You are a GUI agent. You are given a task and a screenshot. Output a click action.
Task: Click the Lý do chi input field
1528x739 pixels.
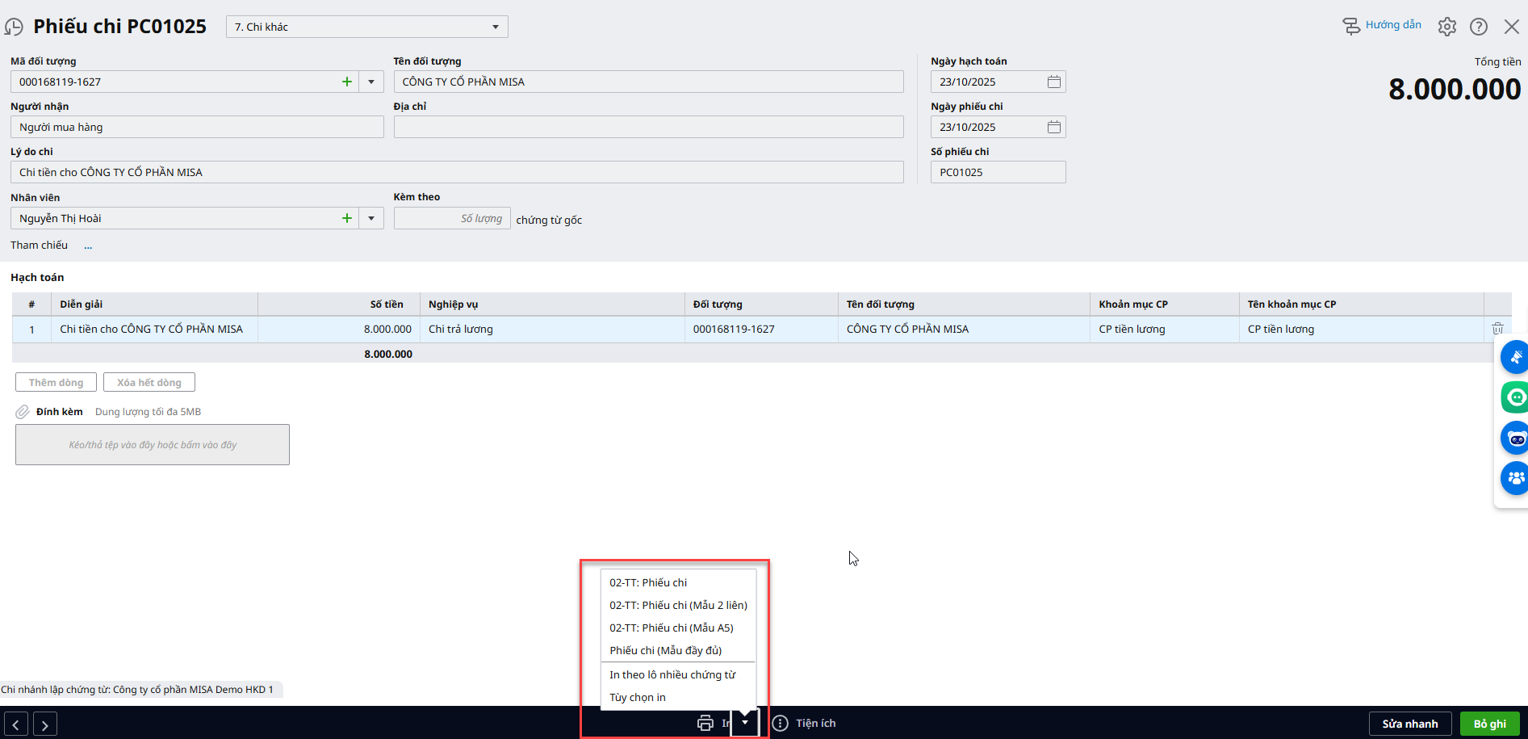[x=456, y=172]
